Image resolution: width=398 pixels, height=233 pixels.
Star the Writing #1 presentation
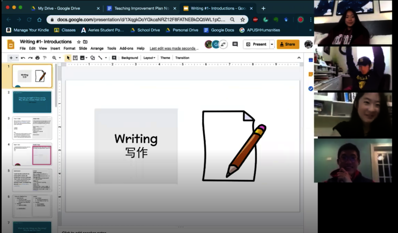pyautogui.click(x=79, y=42)
